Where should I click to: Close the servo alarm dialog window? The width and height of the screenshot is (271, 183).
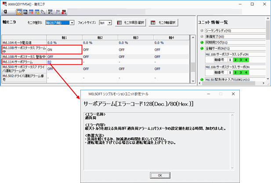[x=233, y=94]
